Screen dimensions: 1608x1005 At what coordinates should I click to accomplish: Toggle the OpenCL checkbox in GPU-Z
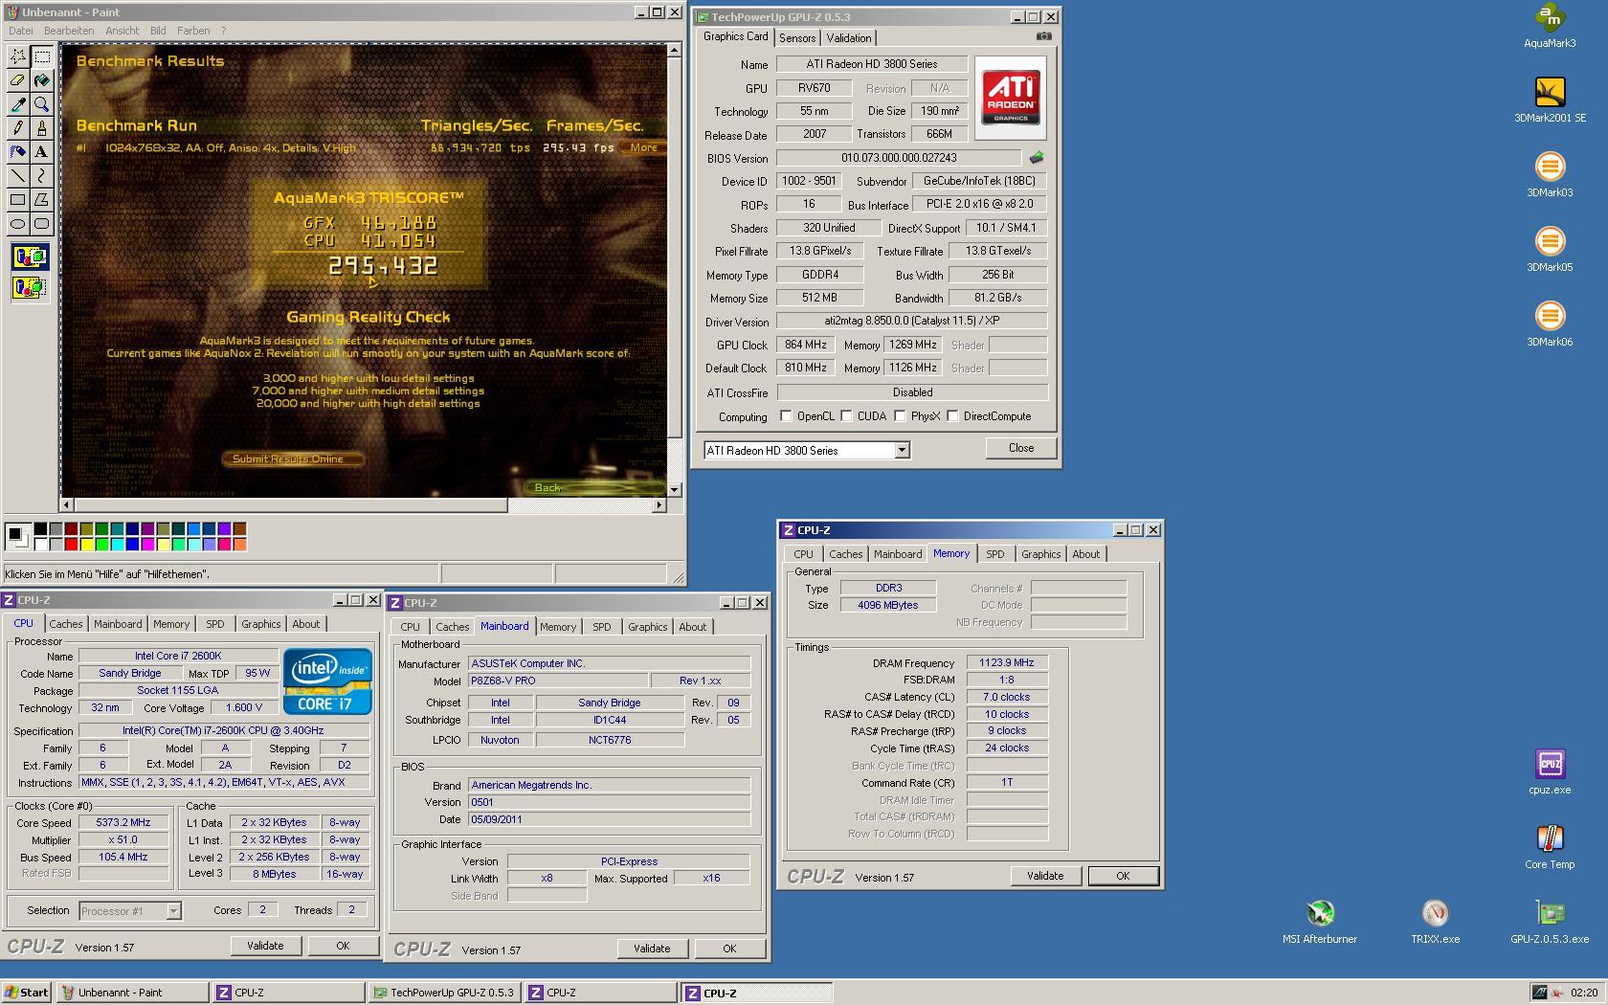click(786, 416)
